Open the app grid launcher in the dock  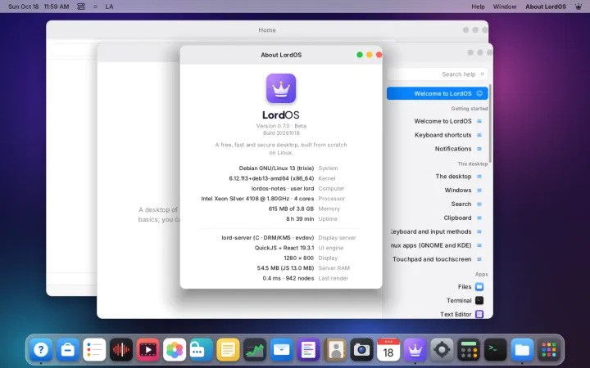tap(548, 350)
